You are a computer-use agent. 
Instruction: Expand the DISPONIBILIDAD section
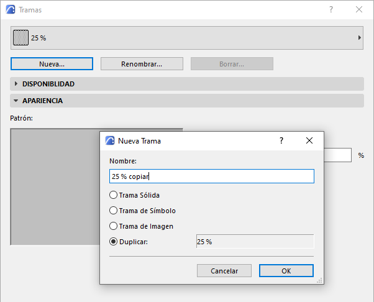coord(16,84)
